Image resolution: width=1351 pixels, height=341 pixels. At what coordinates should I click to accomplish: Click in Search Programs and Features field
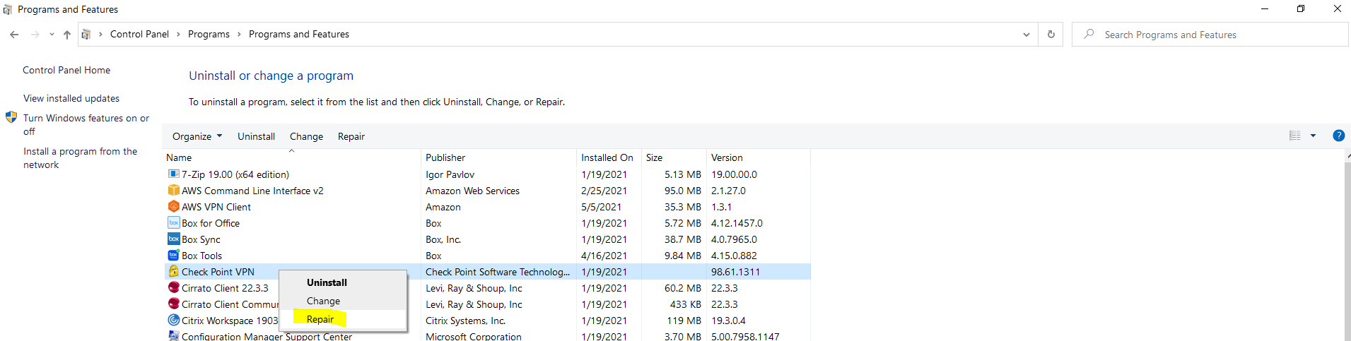(x=1210, y=34)
